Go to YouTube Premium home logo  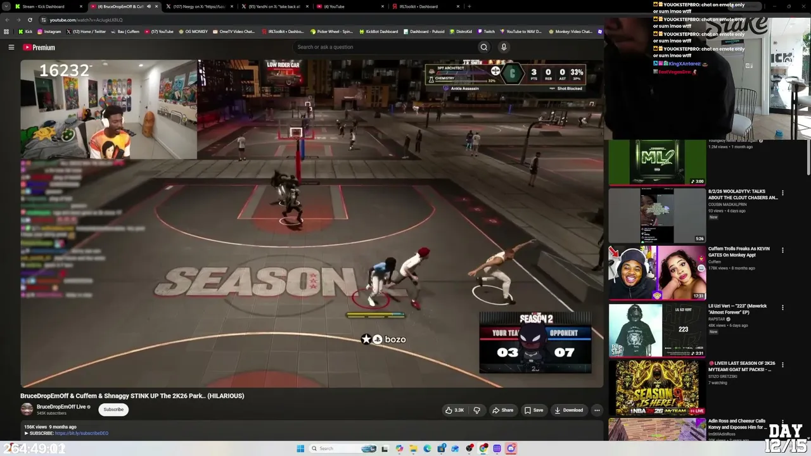point(39,47)
